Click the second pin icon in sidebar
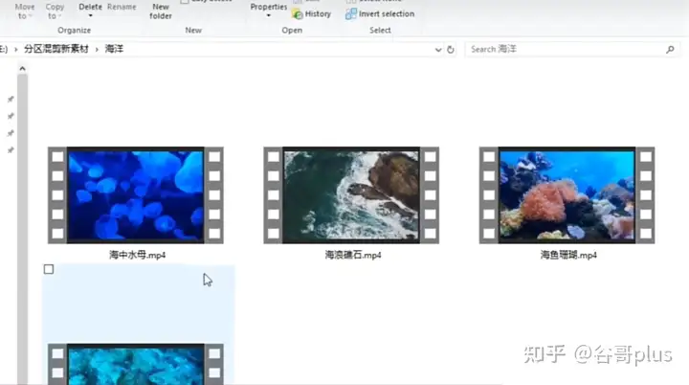Viewport: 689px width, 385px height. pos(11,116)
